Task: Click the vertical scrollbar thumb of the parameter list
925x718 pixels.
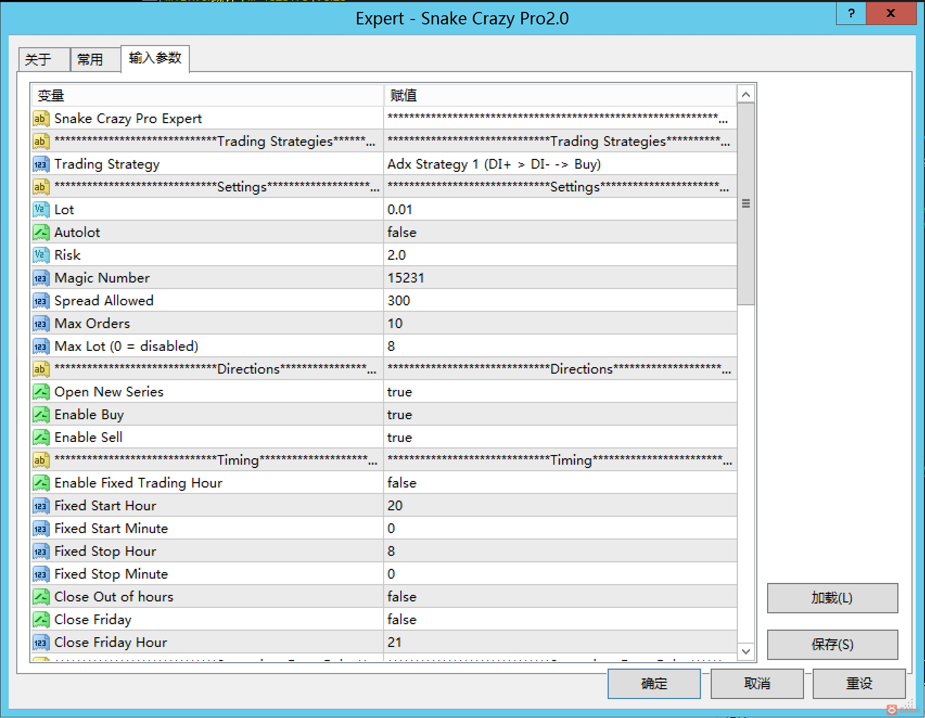Action: pyautogui.click(x=746, y=204)
